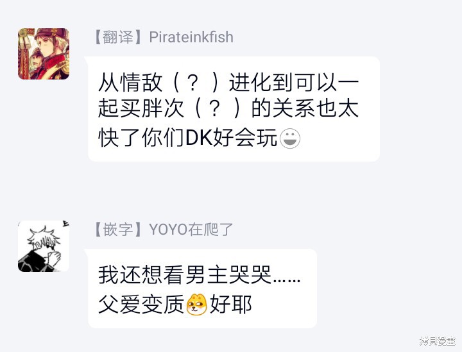Click the shiba dog emoji before 好耶

pos(197,305)
